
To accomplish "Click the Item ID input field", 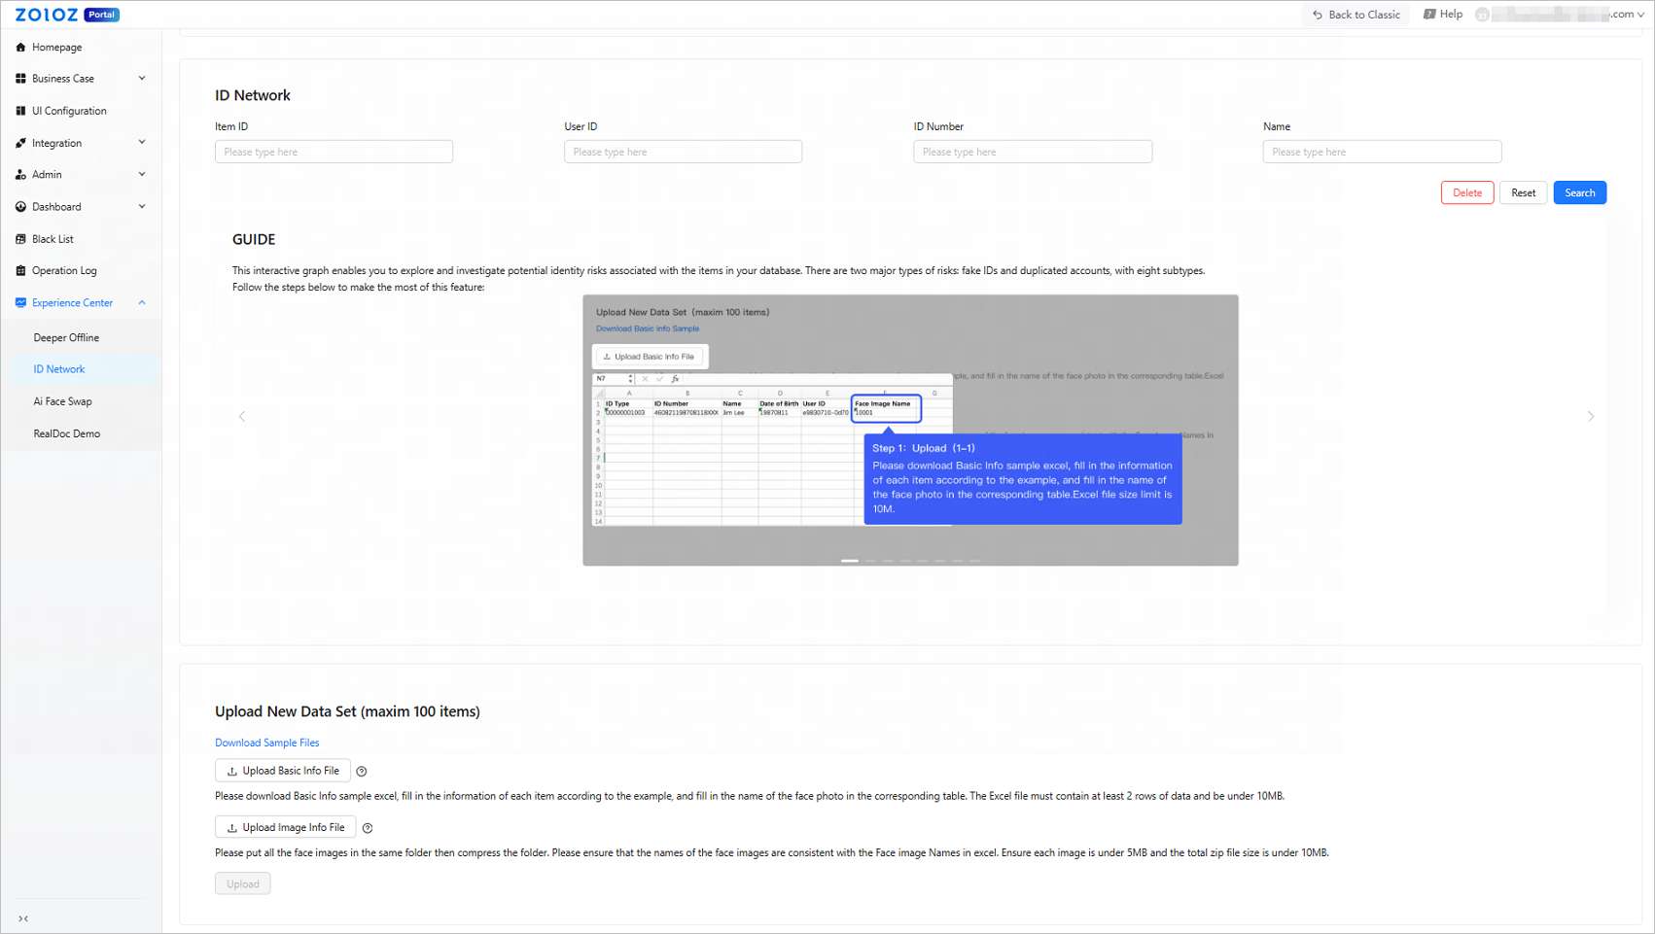I will (x=334, y=152).
